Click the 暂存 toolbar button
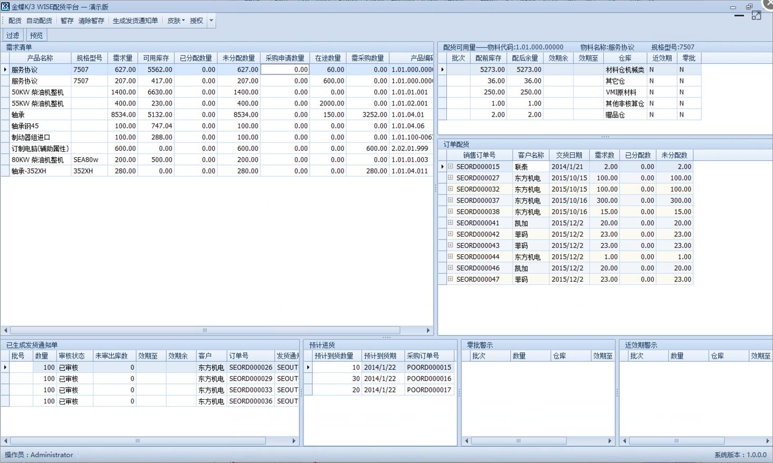Image resolution: width=773 pixels, height=463 pixels. click(x=67, y=21)
